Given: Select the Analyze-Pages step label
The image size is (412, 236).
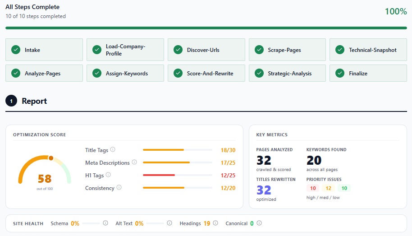Looking at the screenshot, I should 42,74.
